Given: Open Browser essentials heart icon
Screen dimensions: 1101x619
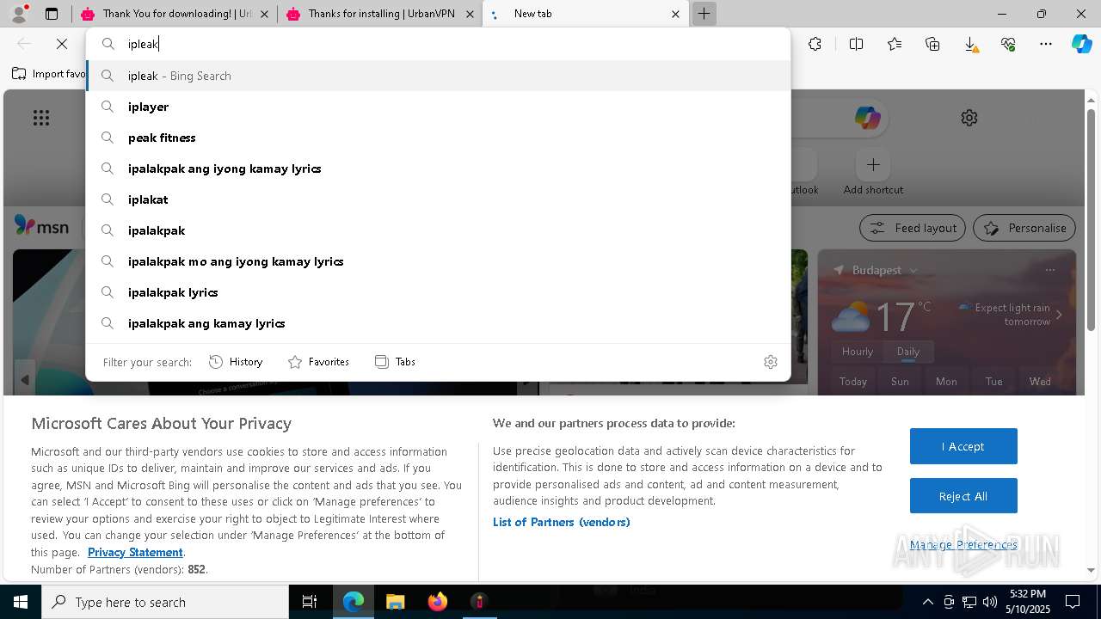Looking at the screenshot, I should pyautogui.click(x=1008, y=44).
